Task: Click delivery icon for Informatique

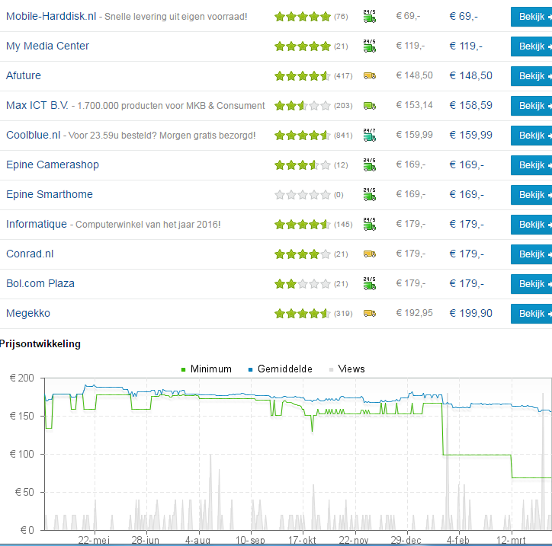Action: (x=369, y=224)
